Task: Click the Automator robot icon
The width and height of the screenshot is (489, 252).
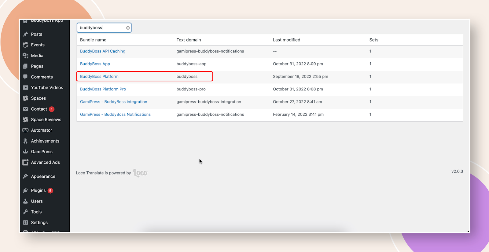Action: 26,130
